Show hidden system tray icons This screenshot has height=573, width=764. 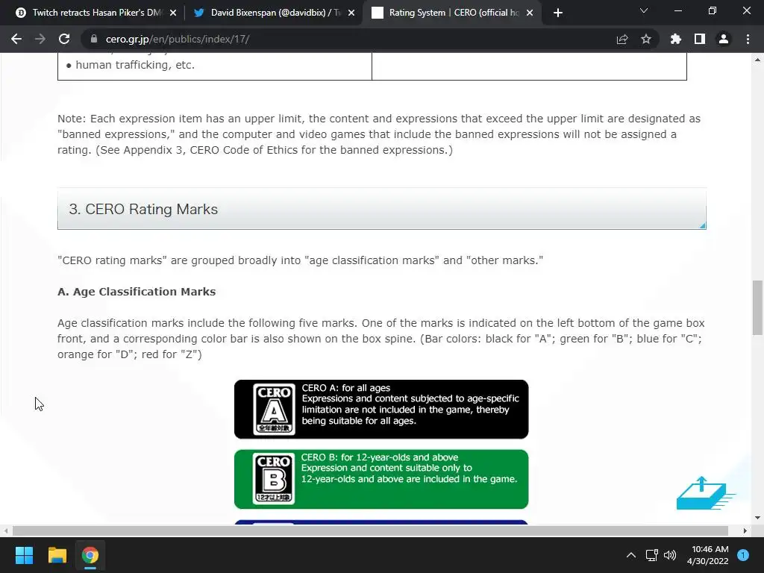631,555
